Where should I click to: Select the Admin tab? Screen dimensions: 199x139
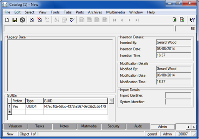(x=163, y=127)
